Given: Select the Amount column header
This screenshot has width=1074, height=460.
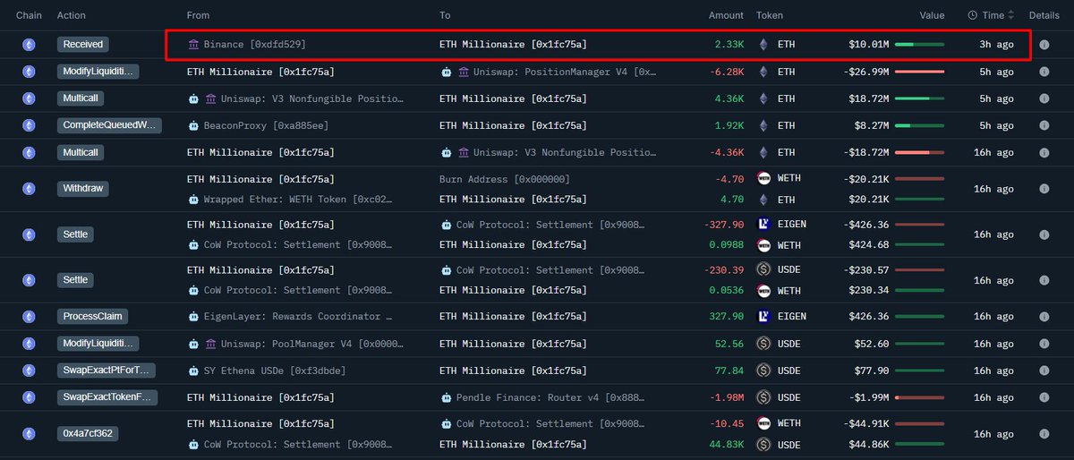Looking at the screenshot, I should [726, 15].
